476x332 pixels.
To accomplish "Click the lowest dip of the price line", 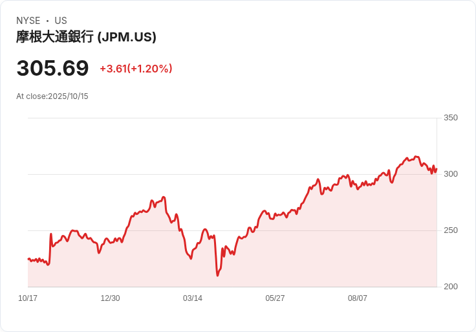I will [x=217, y=276].
